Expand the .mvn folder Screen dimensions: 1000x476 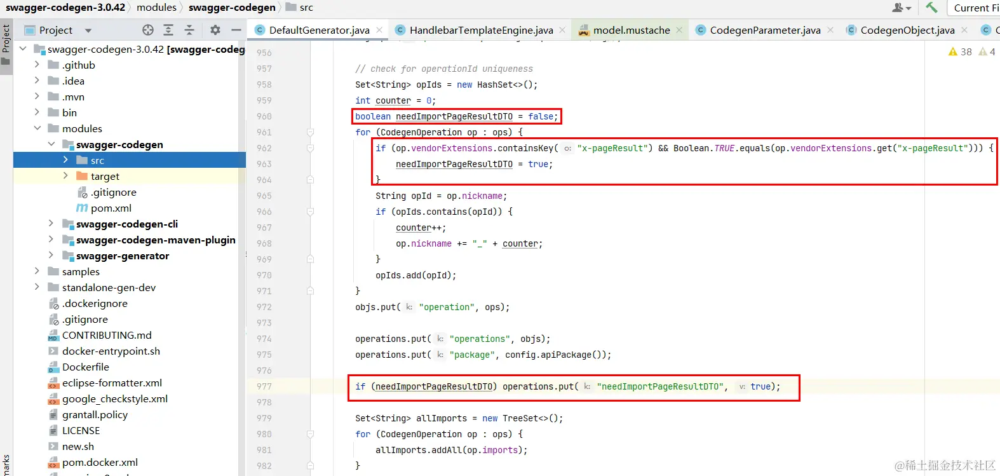(x=37, y=97)
